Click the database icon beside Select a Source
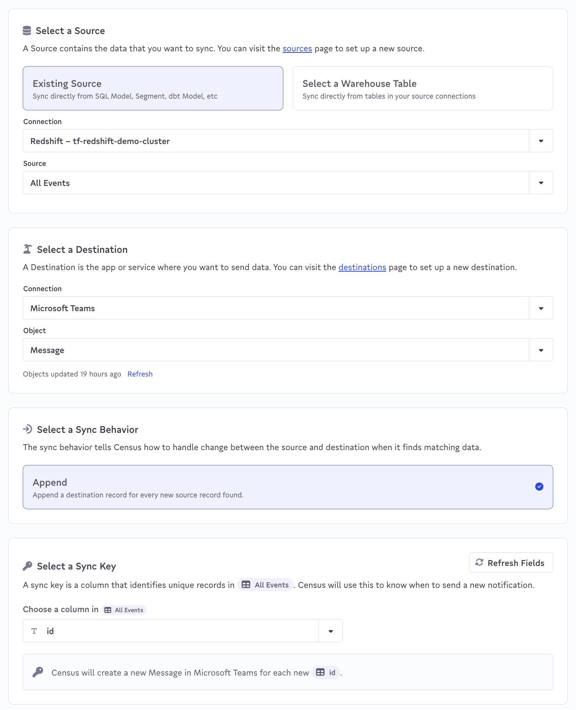The height and width of the screenshot is (710, 576). tap(27, 31)
